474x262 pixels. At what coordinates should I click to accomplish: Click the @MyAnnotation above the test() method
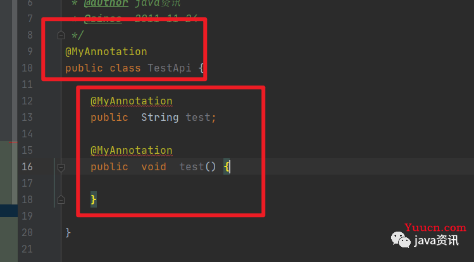pos(132,150)
